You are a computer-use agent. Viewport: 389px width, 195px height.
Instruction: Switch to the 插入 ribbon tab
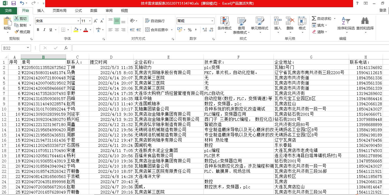41,11
